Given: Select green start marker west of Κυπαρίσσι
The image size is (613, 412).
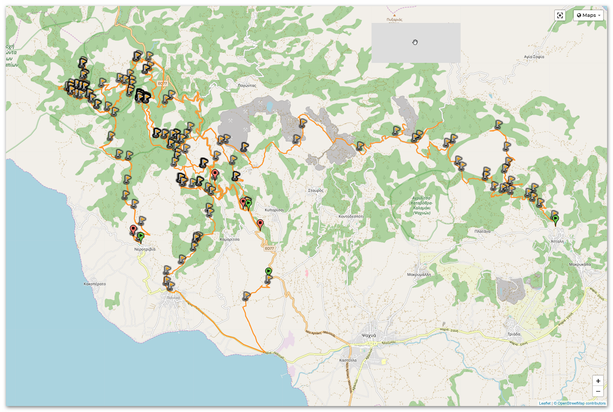Looking at the screenshot, I should click(x=248, y=205).
